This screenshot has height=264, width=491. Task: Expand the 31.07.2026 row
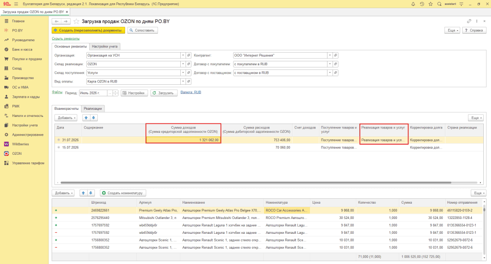pos(58,140)
